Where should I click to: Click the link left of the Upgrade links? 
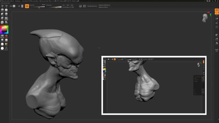point(92,6)
